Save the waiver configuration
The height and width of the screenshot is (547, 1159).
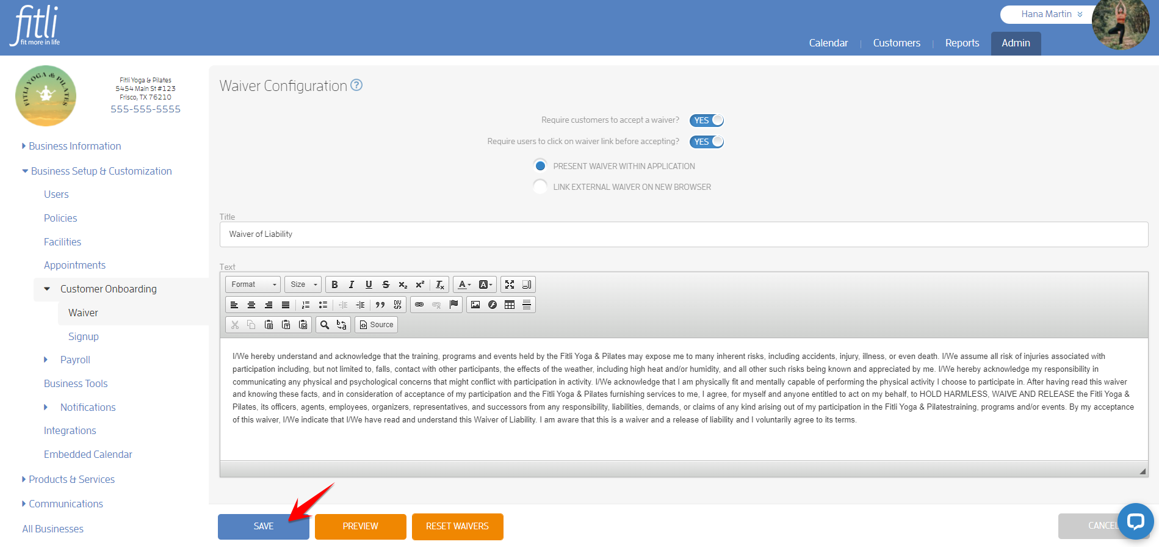coord(264,526)
